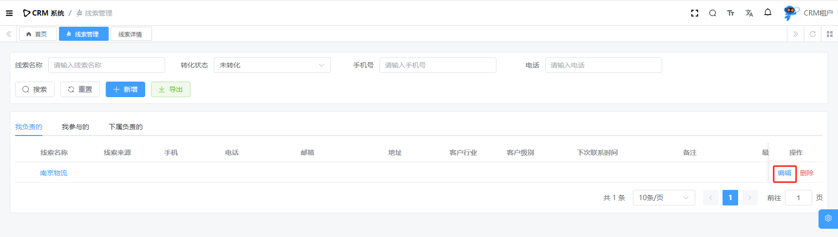Focus the 线索名称 input field

pos(107,65)
